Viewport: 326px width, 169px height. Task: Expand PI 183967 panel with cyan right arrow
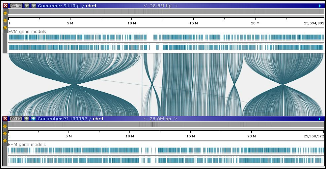[320, 119]
